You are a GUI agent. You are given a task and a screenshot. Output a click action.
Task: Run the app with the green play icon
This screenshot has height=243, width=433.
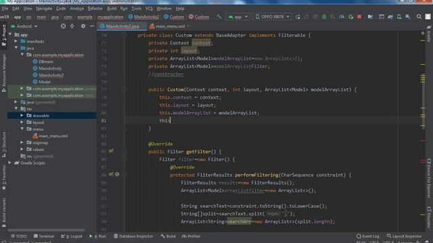(x=298, y=17)
